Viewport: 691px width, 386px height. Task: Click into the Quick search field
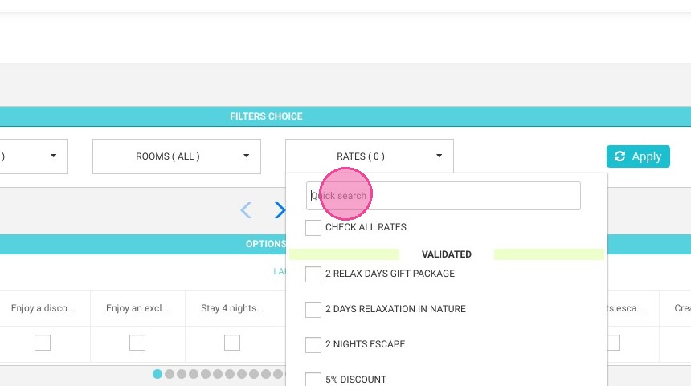point(443,196)
